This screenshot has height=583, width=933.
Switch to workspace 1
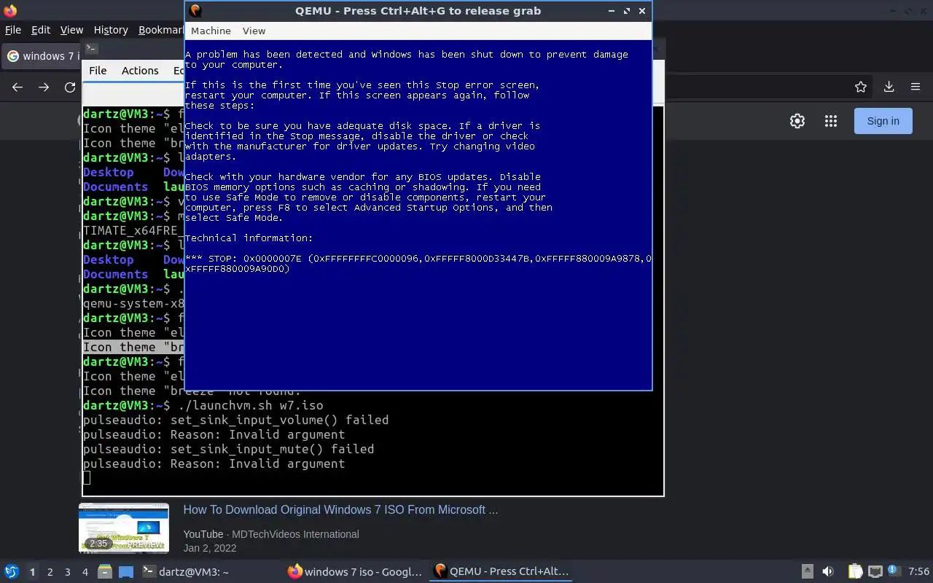click(32, 572)
